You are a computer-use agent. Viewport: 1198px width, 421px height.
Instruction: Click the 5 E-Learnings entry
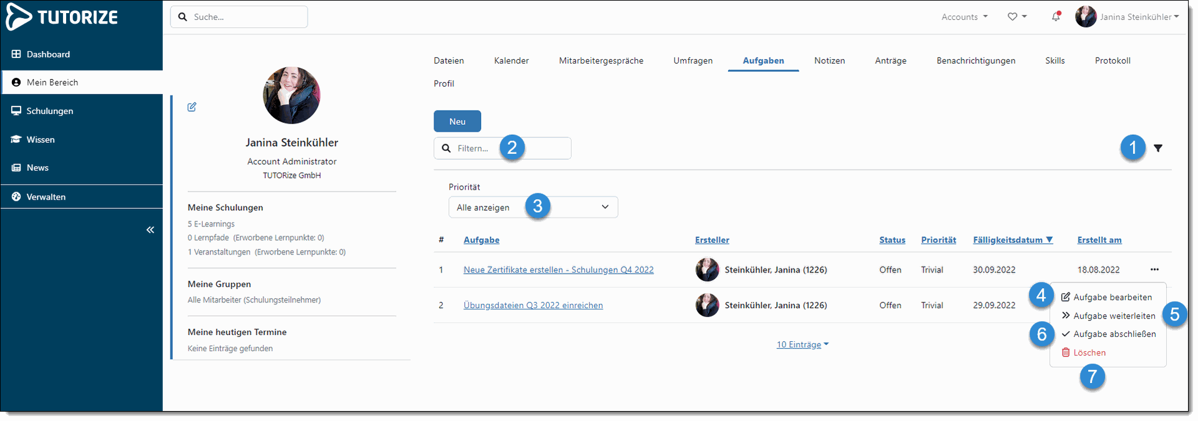212,224
